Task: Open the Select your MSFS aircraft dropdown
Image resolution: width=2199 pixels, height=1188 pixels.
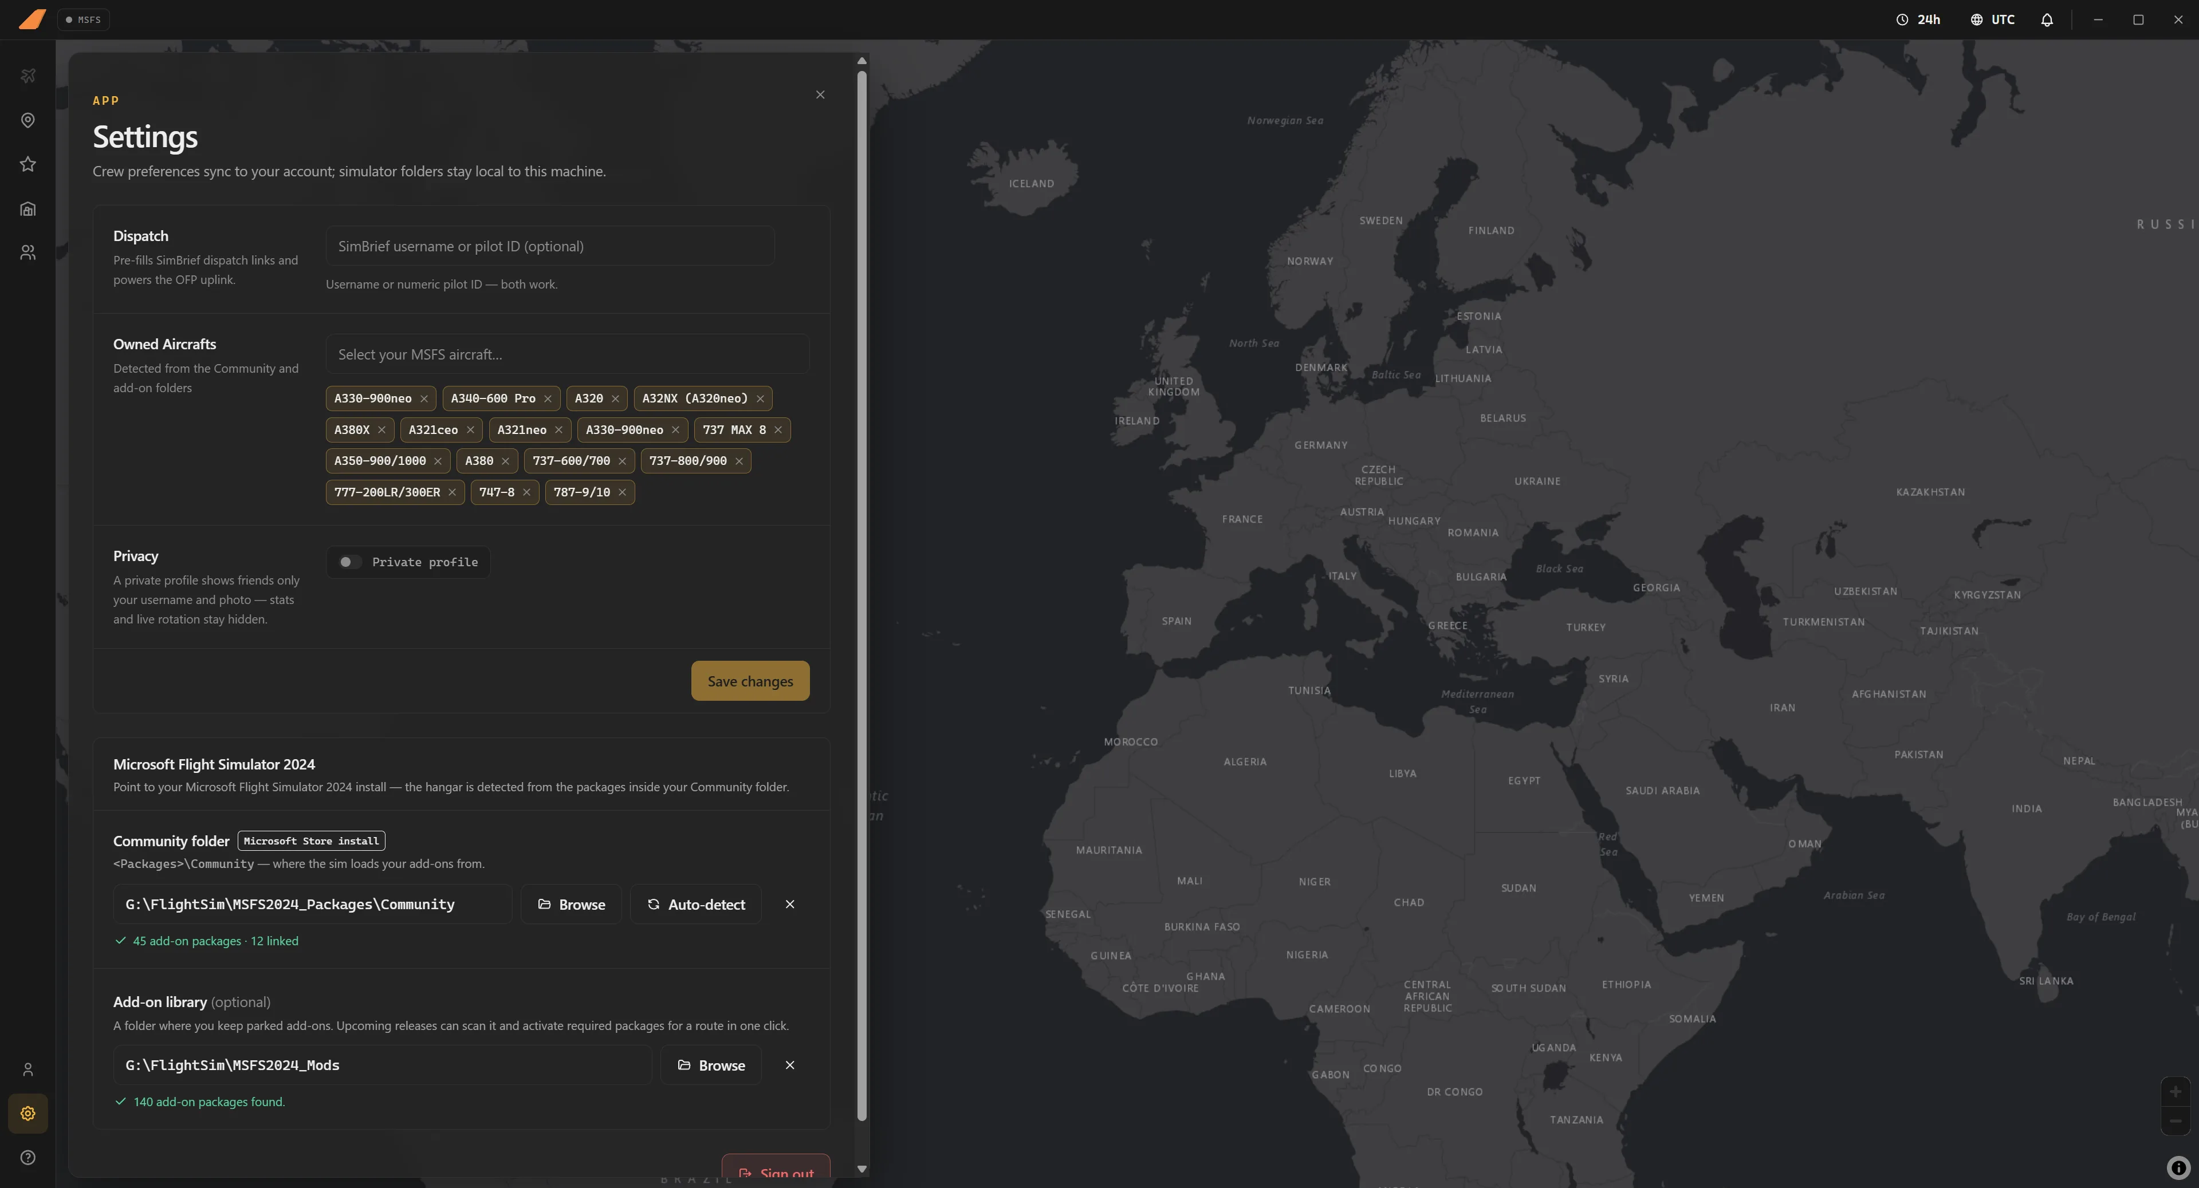Action: pos(567,354)
